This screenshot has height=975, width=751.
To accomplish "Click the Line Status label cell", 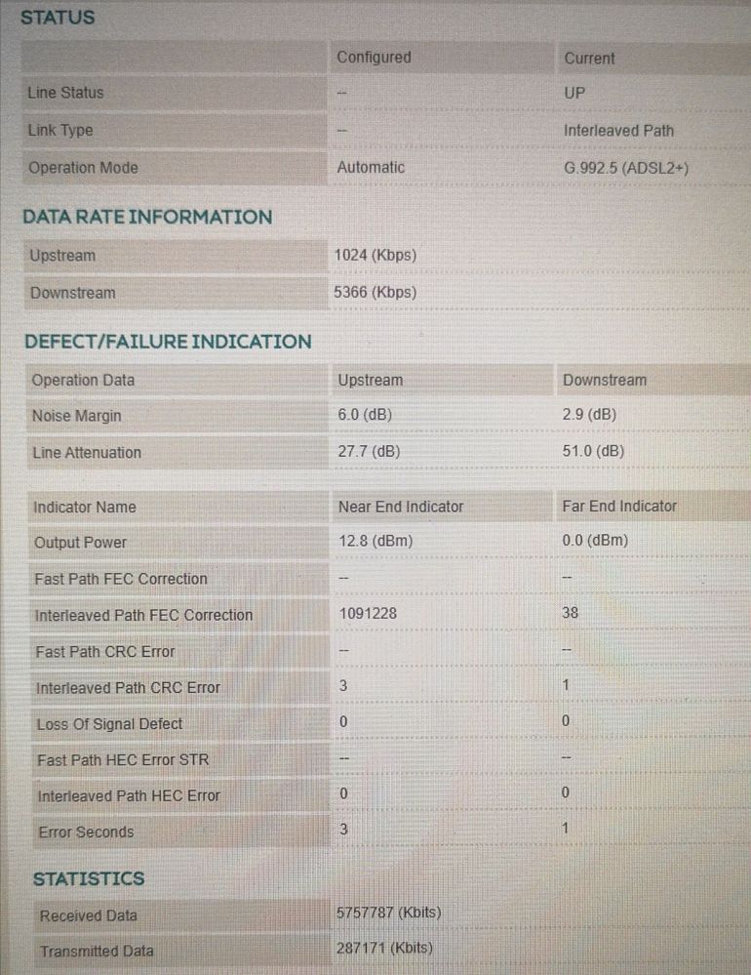I will 65,93.
